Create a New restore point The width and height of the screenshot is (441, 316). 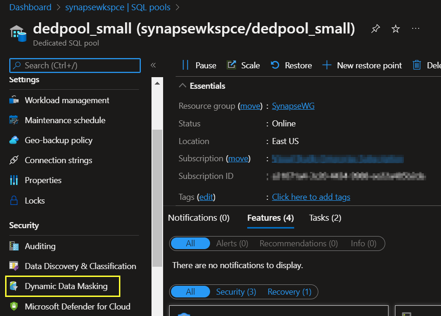tap(362, 65)
